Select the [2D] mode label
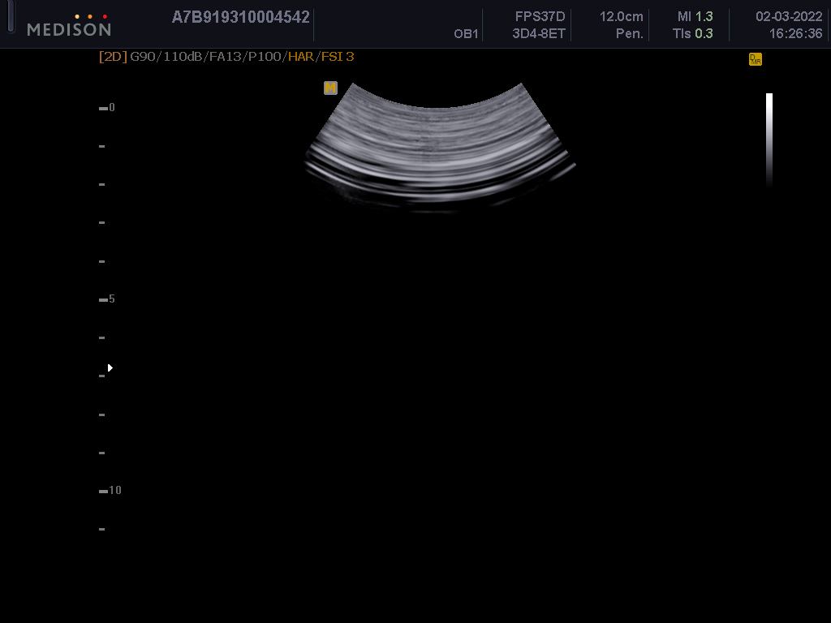Screen dimensions: 831x623 point(113,57)
